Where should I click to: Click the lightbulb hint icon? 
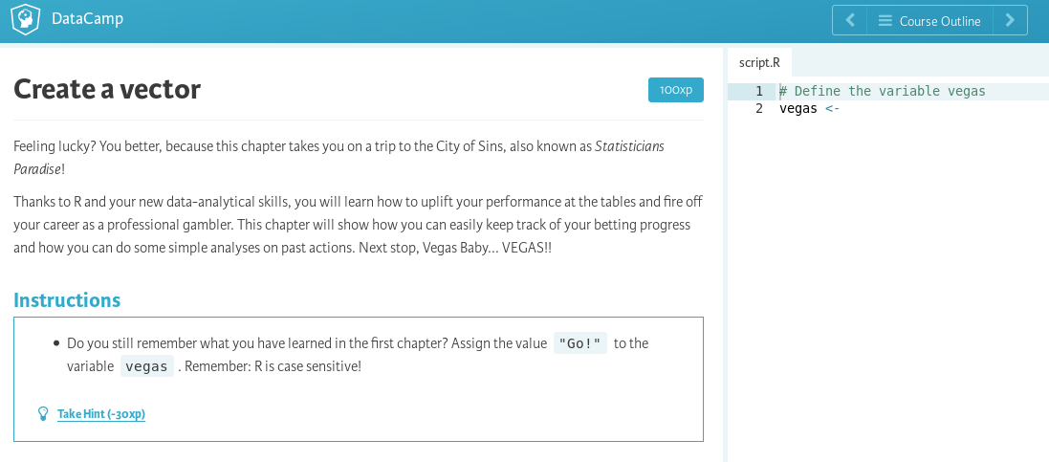click(x=43, y=414)
